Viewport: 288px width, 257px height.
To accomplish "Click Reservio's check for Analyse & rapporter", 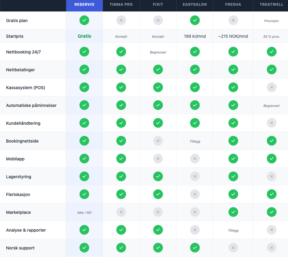I will pos(84,230).
